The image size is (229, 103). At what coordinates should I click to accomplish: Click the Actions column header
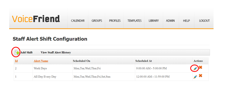pyautogui.click(x=198, y=61)
